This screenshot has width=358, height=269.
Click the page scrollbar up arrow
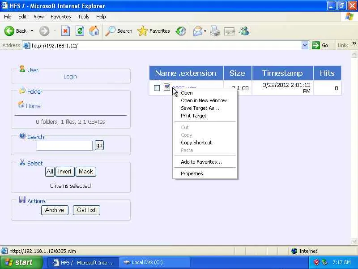354,54
